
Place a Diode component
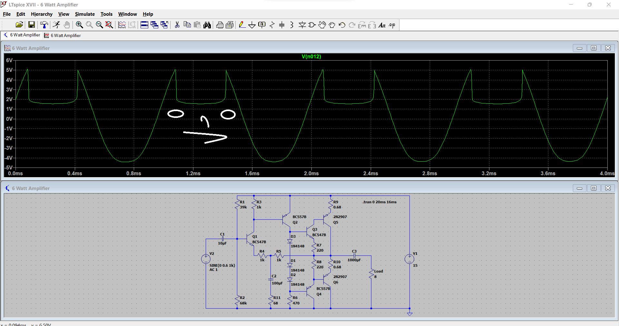click(x=302, y=25)
